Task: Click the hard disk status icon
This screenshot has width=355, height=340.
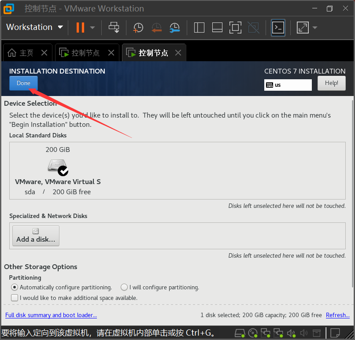Action: tap(240, 333)
